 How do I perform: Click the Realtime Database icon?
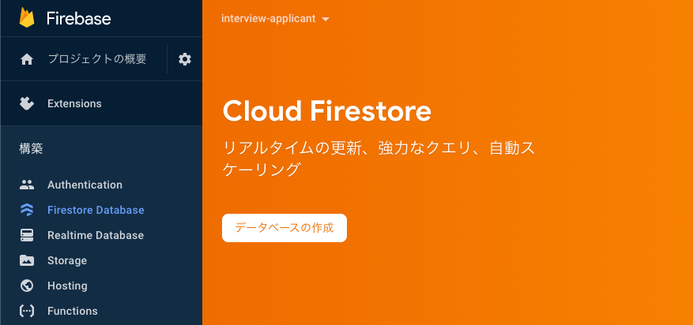point(27,235)
